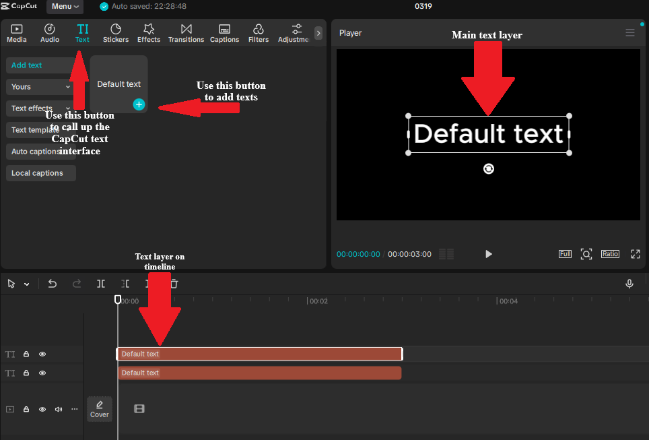Start a voiceover recording with the microphone icon
Image resolution: width=649 pixels, height=440 pixels.
[x=629, y=284]
